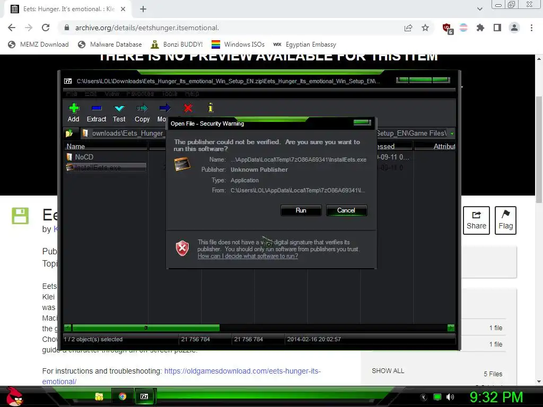Open a new tab with the plus button
Image resolution: width=543 pixels, height=407 pixels.
(143, 9)
